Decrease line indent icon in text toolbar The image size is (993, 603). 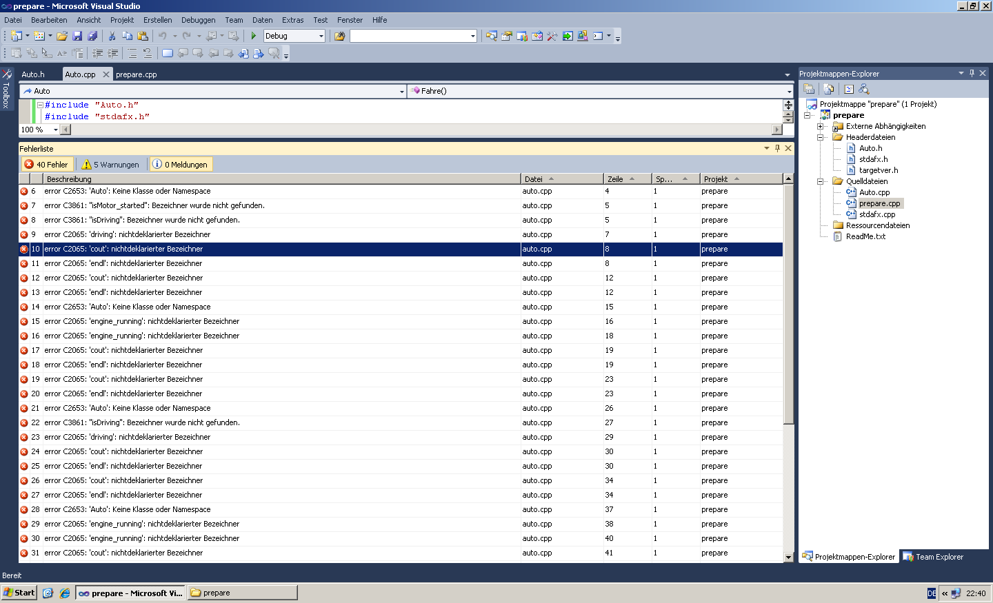coord(97,53)
